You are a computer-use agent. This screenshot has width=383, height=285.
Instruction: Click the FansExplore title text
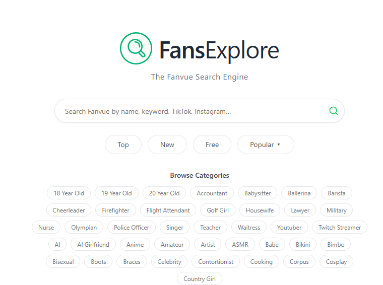[x=219, y=49]
